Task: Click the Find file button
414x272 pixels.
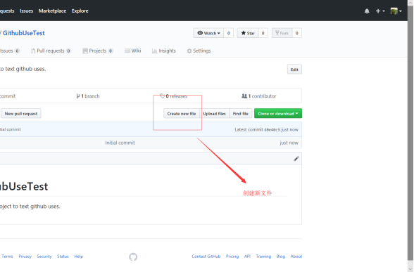Action: 241,113
